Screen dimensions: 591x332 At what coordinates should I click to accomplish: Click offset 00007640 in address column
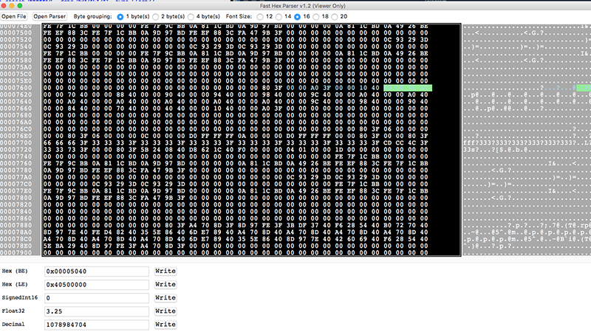(x=16, y=102)
